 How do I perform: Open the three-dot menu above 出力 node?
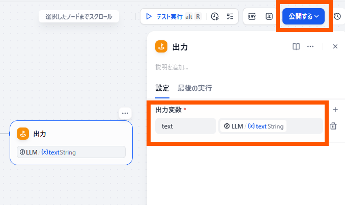[x=125, y=113]
